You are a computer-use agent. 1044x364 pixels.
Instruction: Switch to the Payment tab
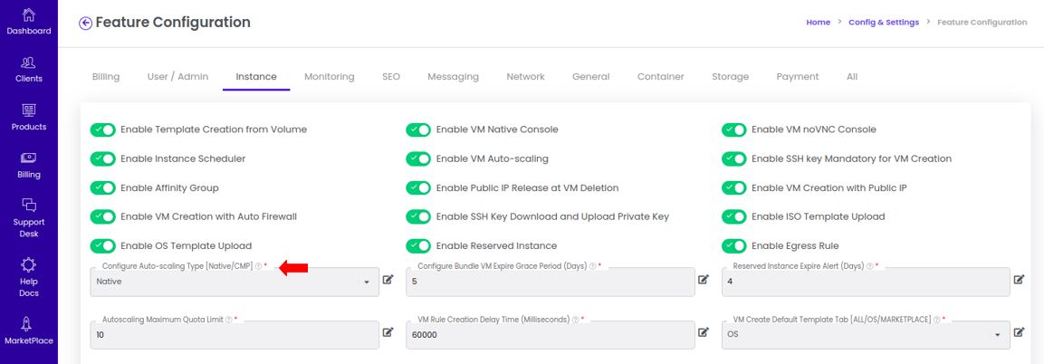[797, 77]
